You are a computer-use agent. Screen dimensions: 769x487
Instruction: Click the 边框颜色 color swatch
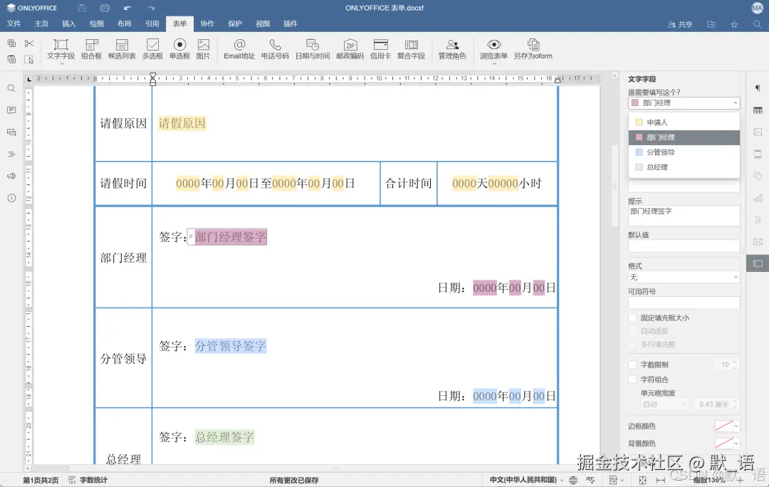coord(724,426)
